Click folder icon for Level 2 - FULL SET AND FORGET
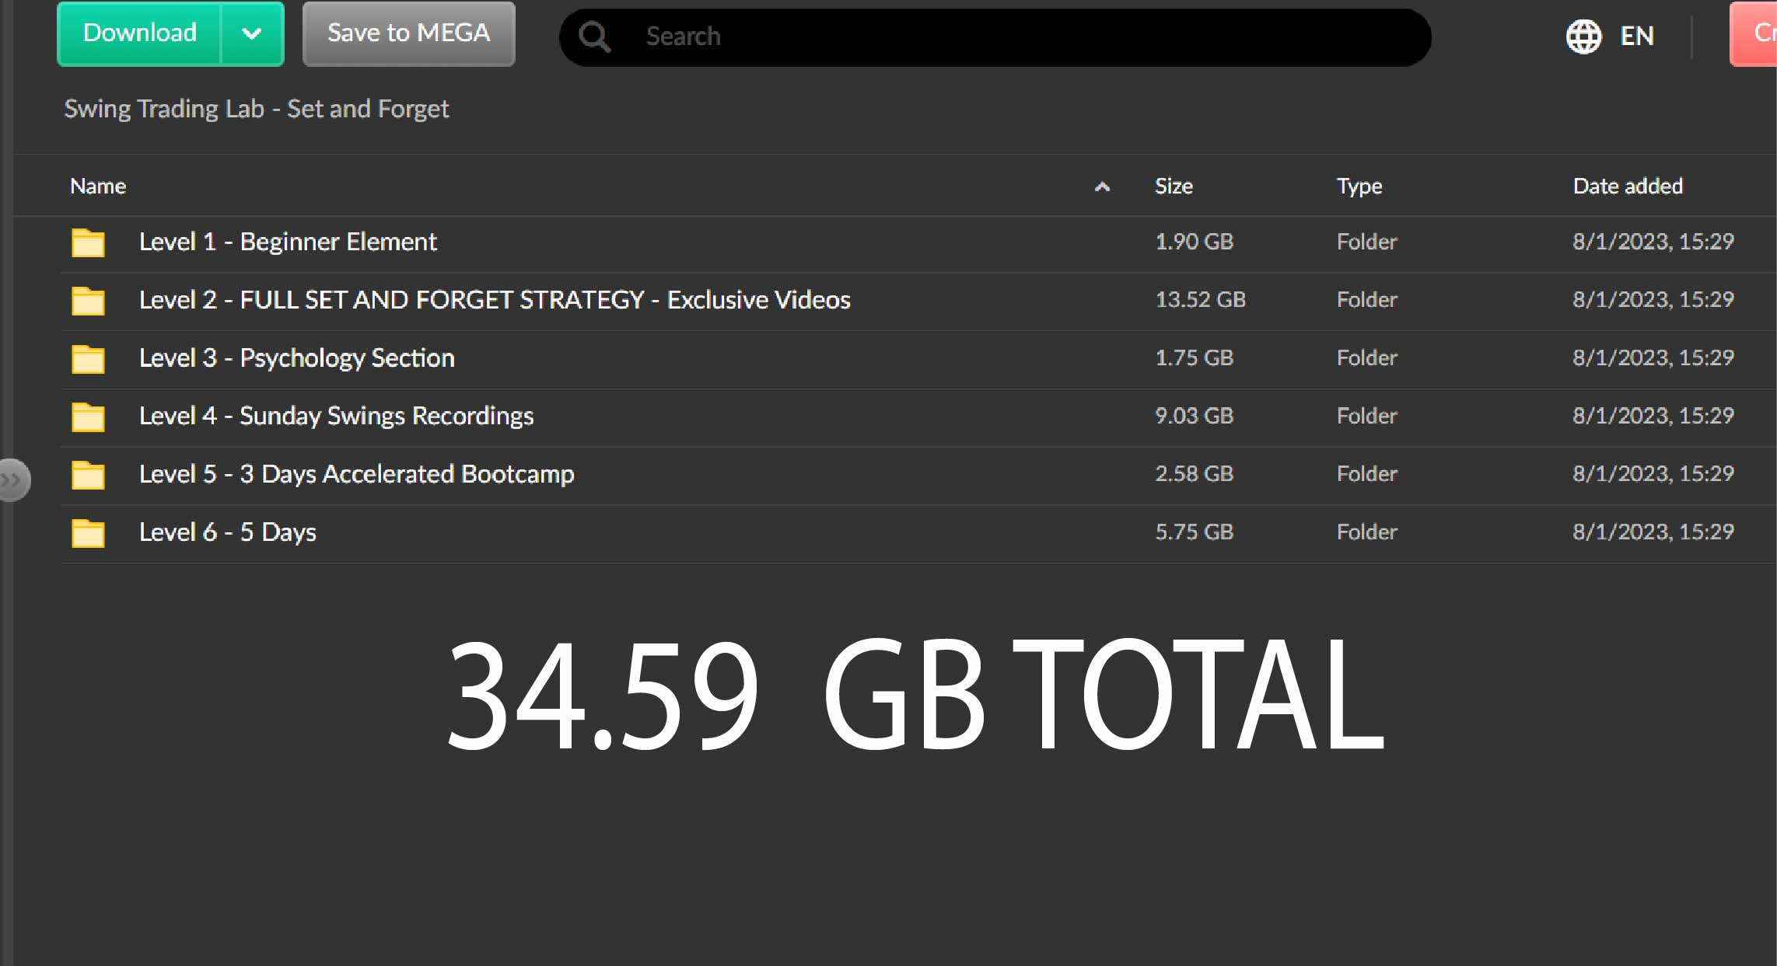1777x966 pixels. point(88,301)
